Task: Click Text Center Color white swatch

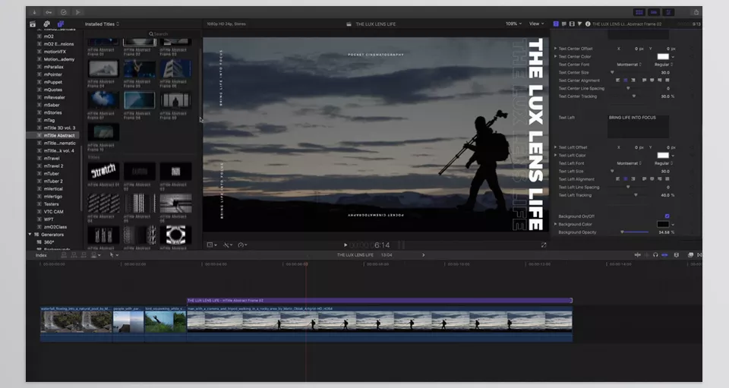Action: tap(662, 57)
